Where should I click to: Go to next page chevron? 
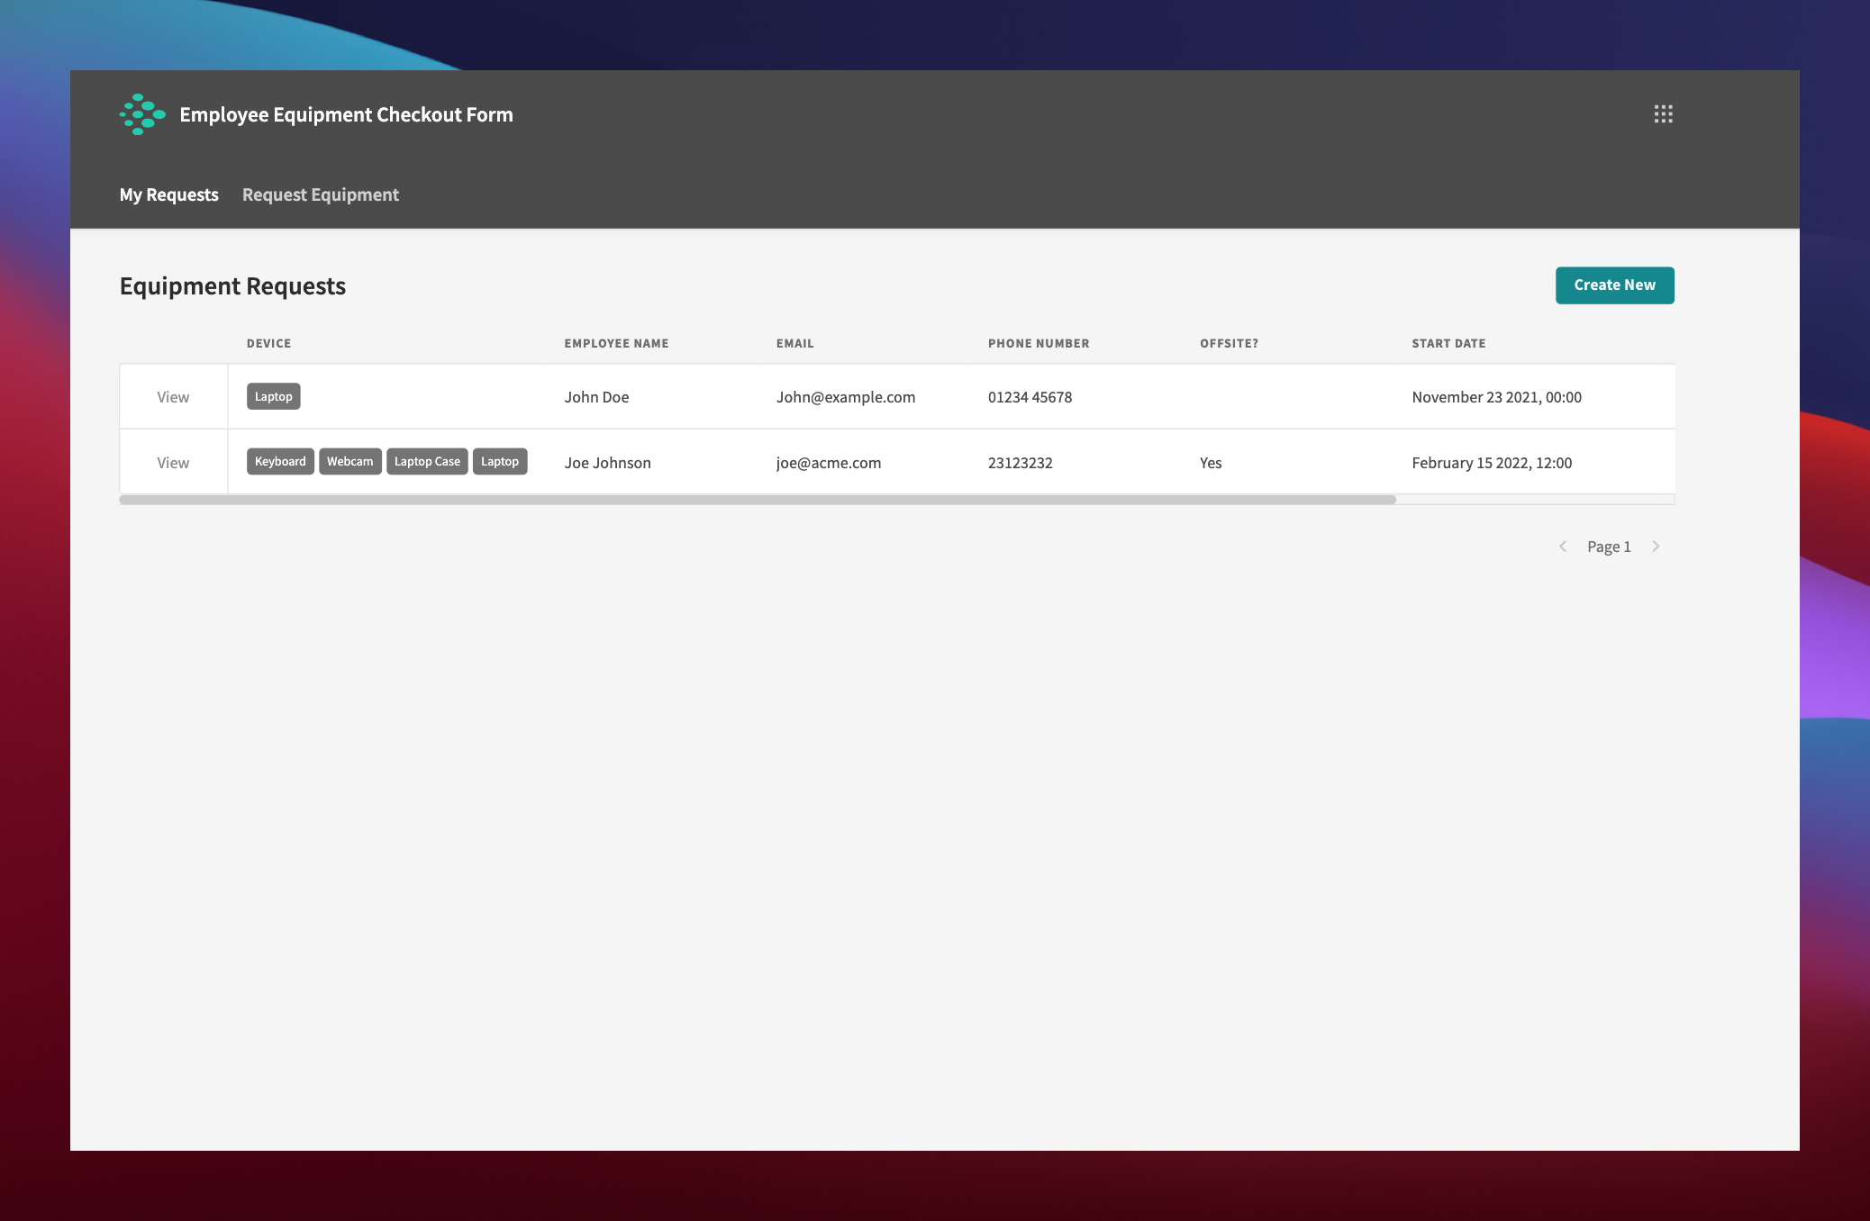(x=1656, y=547)
